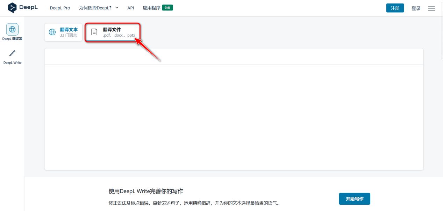Click the heading 使用DeepL Write完善你的写作

click(146, 191)
